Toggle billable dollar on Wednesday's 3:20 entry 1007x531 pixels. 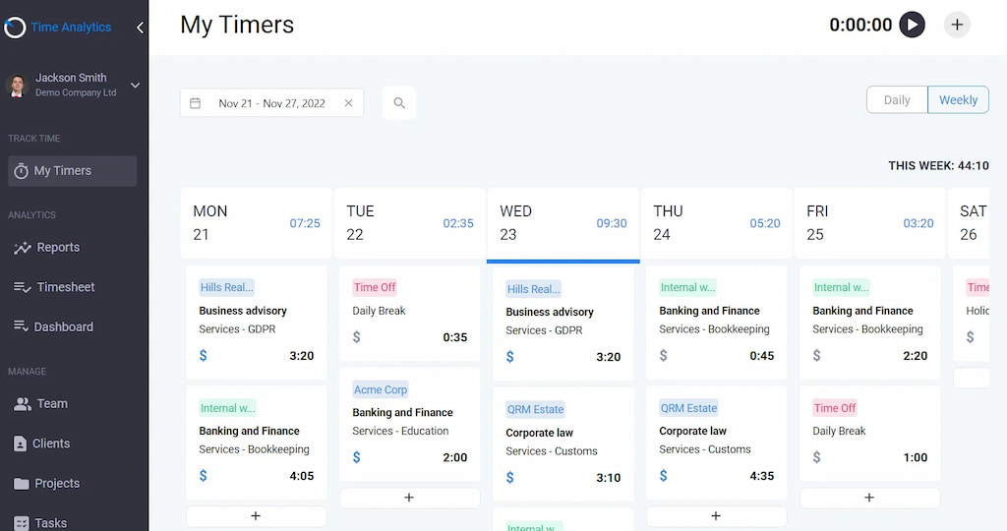(x=510, y=356)
